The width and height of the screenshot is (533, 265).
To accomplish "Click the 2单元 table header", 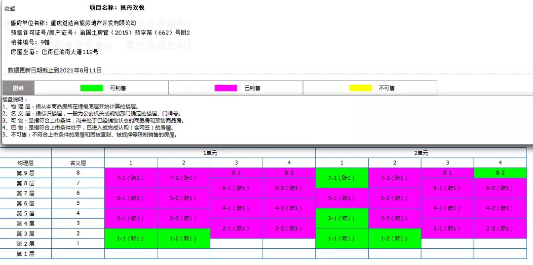I will click(421, 153).
